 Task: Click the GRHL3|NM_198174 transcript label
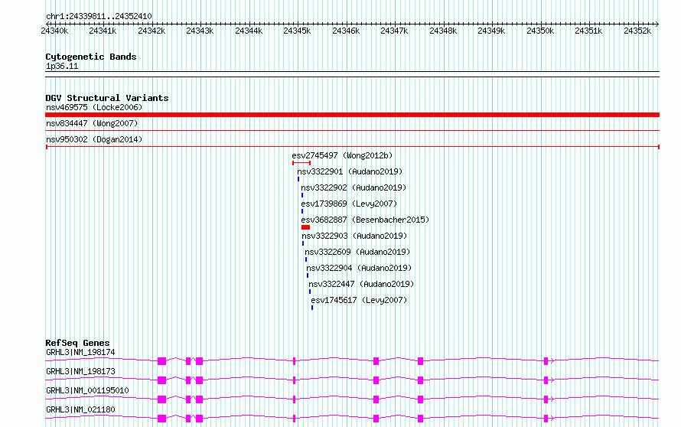tap(80, 352)
